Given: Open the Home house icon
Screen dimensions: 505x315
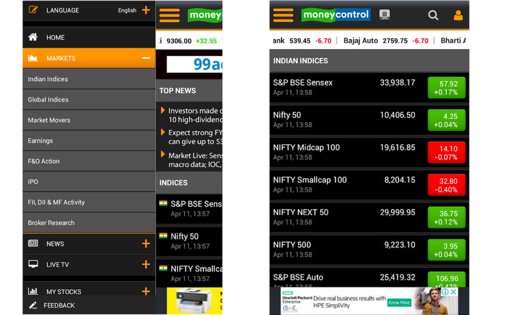Looking at the screenshot, I should tap(33, 37).
